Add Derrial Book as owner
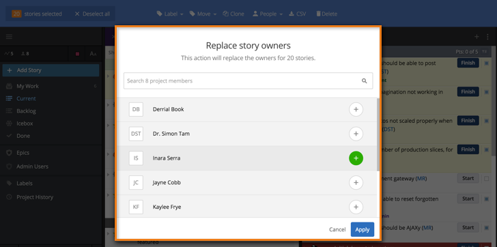 pyautogui.click(x=356, y=109)
